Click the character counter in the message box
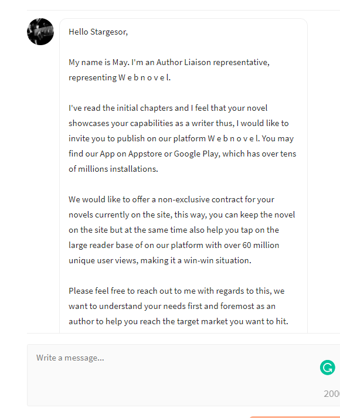The image size is (340, 418). point(332,394)
